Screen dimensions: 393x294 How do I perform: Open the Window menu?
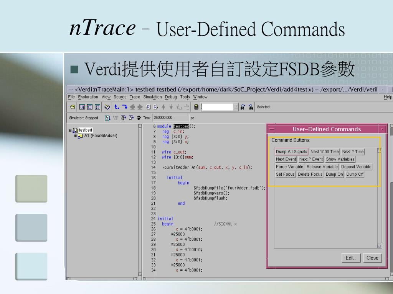[200, 97]
